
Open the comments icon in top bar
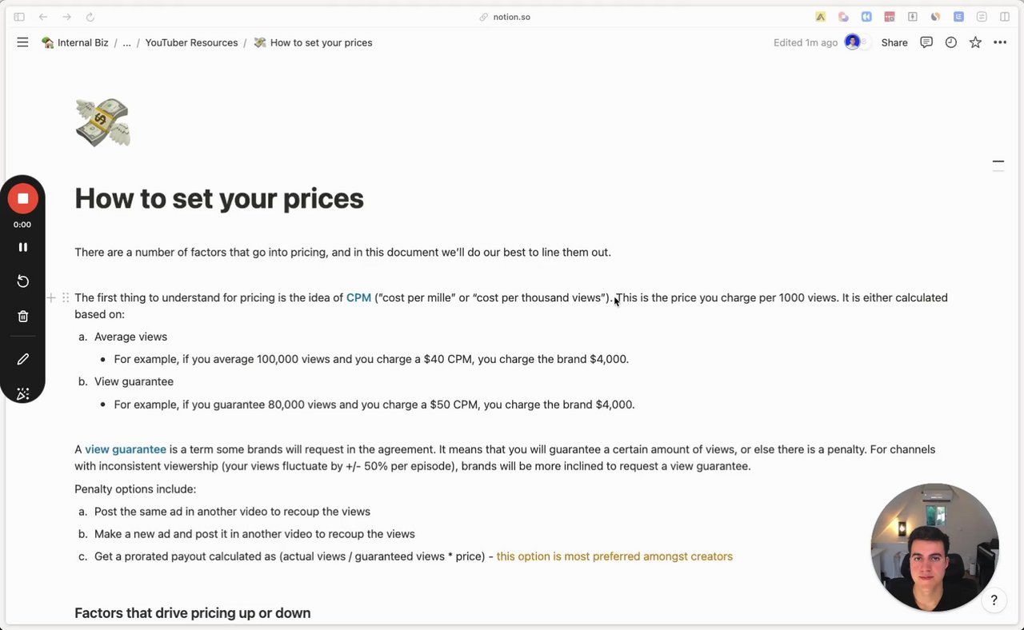926,42
